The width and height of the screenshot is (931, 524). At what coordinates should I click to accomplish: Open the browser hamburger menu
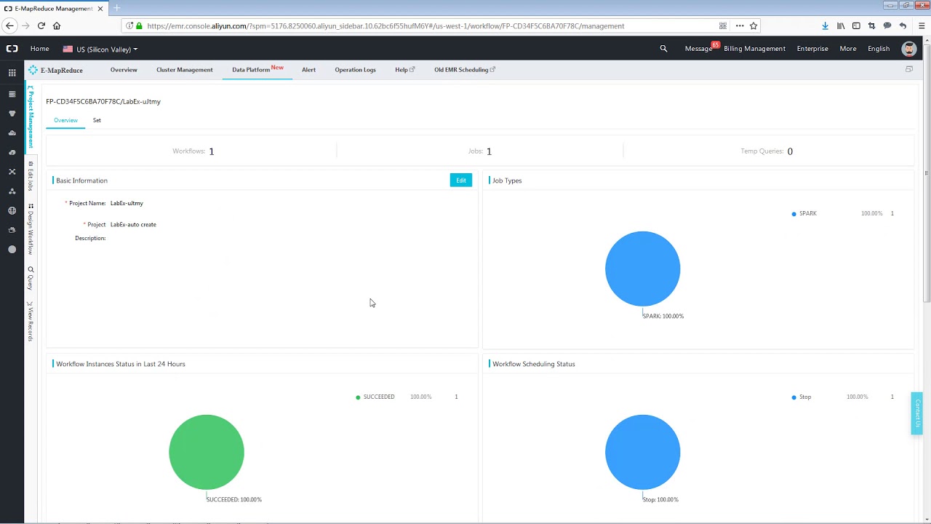(922, 25)
